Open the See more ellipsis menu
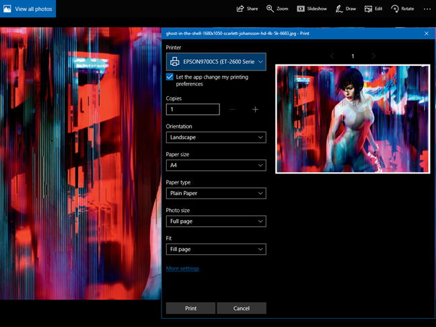The image size is (436, 327). (x=427, y=9)
